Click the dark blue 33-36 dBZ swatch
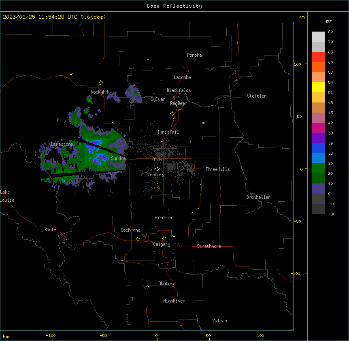This screenshot has width=349, height=341. pyautogui.click(x=318, y=148)
